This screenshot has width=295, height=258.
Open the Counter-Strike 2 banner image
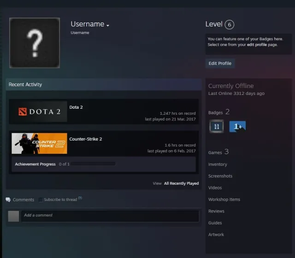(39, 143)
